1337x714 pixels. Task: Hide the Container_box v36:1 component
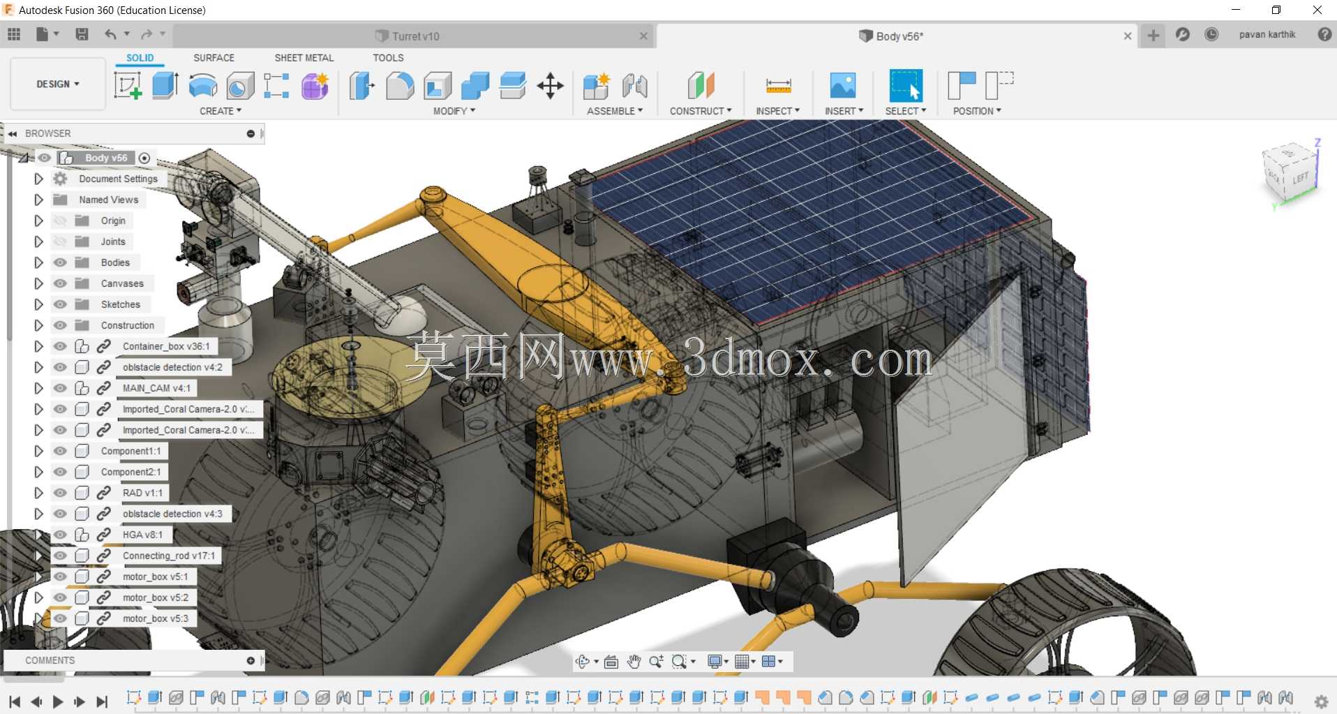coord(60,346)
